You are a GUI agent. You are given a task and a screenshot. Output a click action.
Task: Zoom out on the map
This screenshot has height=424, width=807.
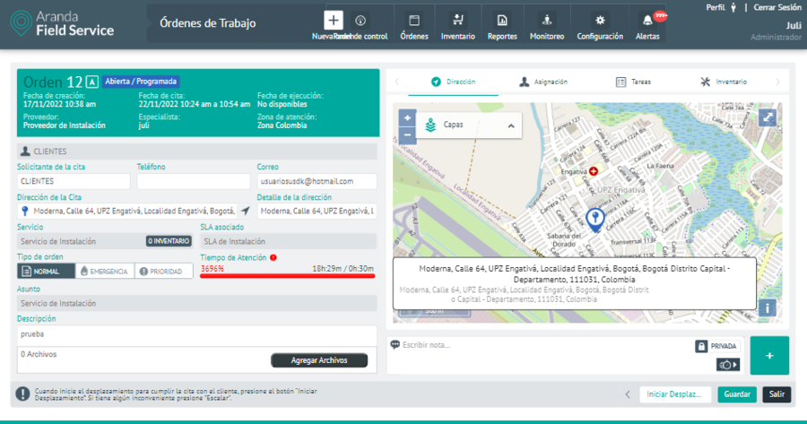[x=407, y=135]
